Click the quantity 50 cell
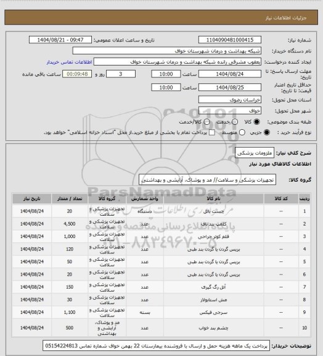This screenshot has height=356, width=323. pos(70,262)
